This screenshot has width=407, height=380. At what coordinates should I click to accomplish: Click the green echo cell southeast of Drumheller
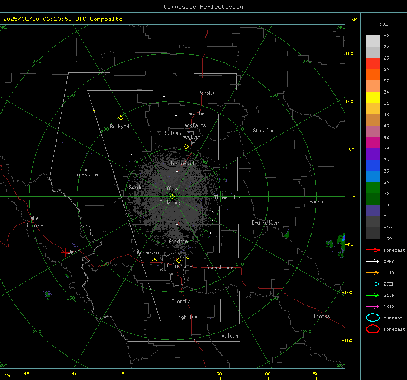click(287, 235)
